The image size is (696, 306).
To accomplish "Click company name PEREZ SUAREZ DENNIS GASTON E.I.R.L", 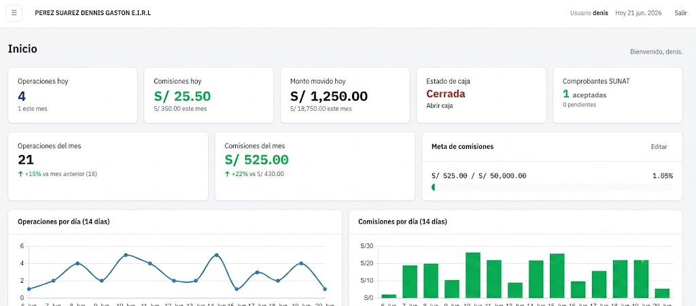I will [92, 13].
